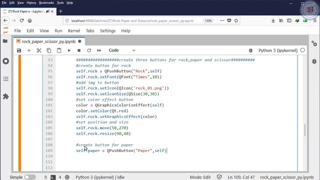Open the Tabs menu
This screenshot has height=180, width=320.
(90, 31)
